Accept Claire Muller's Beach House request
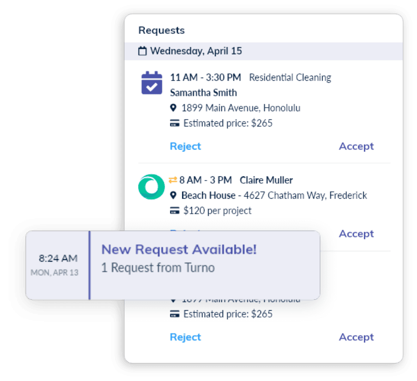The height and width of the screenshot is (381, 417). [356, 234]
